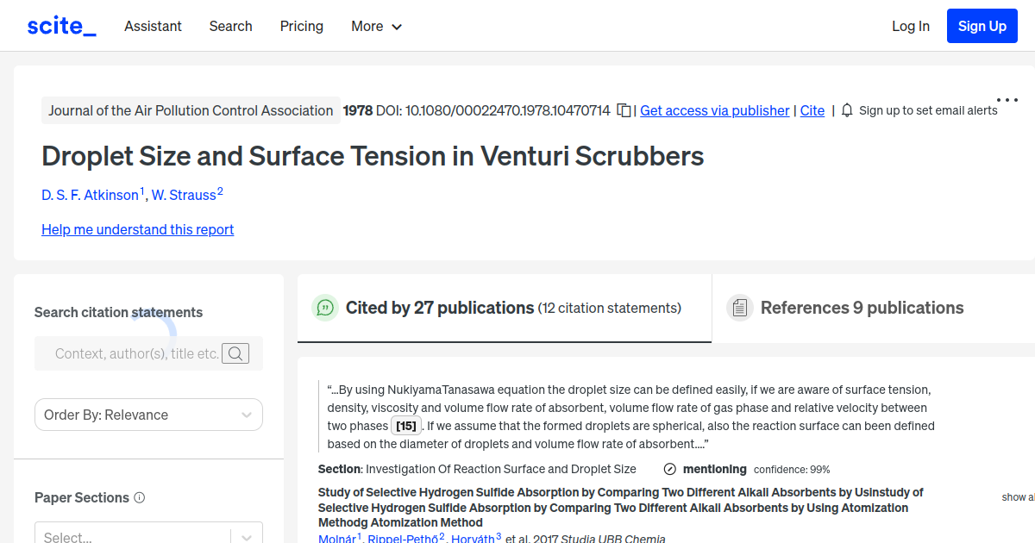This screenshot has width=1035, height=543.
Task: Click the scite_ logo
Action: tap(60, 25)
